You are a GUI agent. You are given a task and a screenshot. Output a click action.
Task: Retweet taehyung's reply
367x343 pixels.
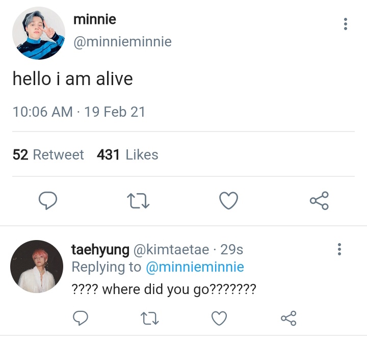150,319
